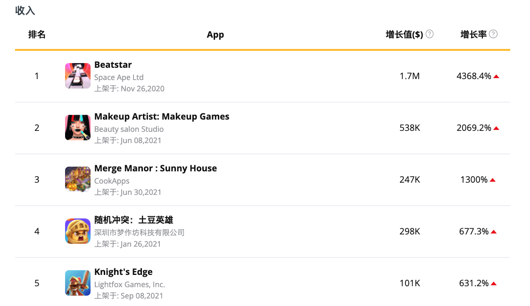Show help for 增长值($) column
The height and width of the screenshot is (306, 530).
point(430,34)
